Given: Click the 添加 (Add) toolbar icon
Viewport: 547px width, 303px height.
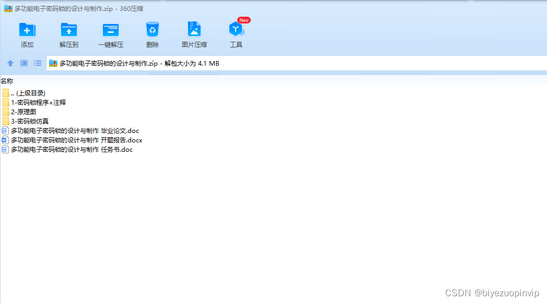Looking at the screenshot, I should [x=27, y=30].
